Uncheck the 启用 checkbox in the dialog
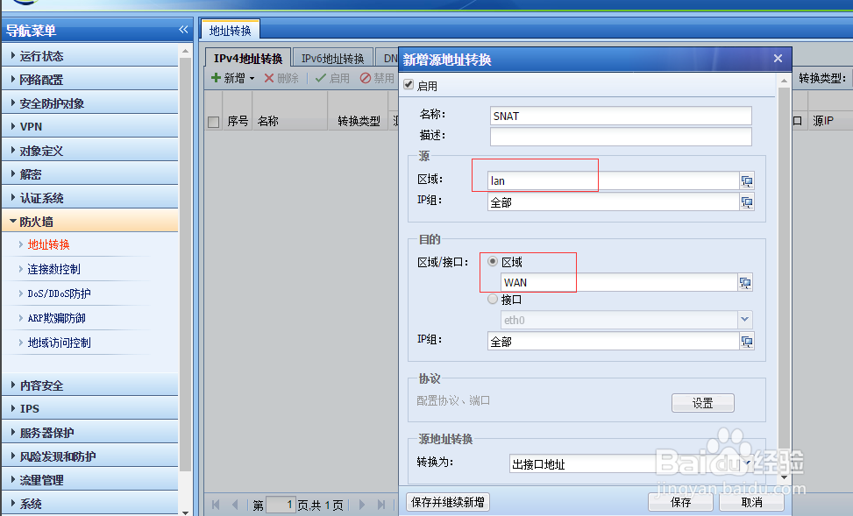 [x=408, y=84]
